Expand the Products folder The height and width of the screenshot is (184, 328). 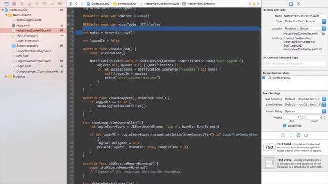click(x=6, y=76)
